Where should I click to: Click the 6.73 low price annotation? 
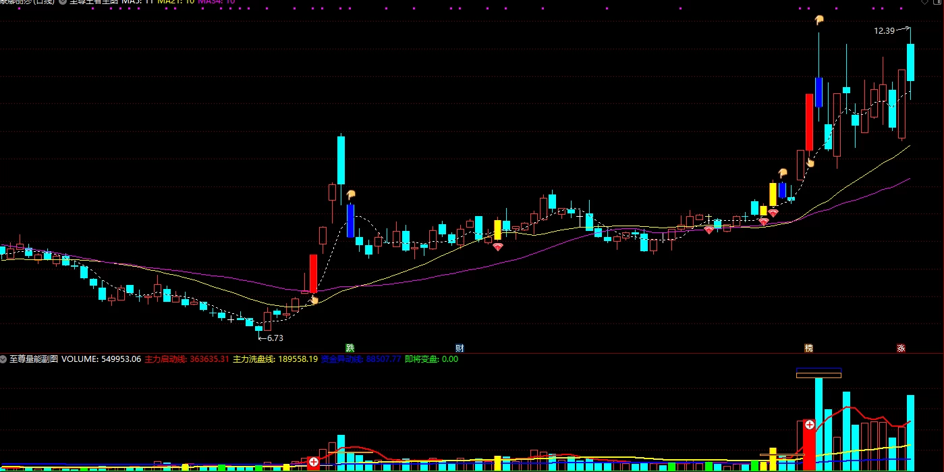[x=275, y=338]
